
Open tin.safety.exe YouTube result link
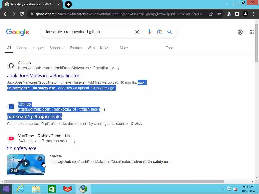[22, 148]
